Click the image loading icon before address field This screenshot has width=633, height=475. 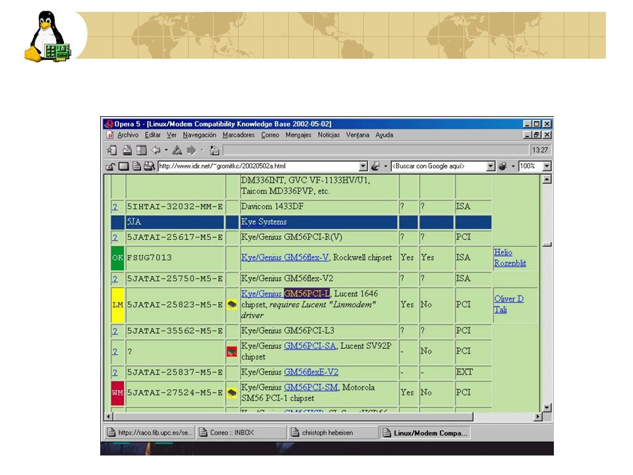pos(150,166)
